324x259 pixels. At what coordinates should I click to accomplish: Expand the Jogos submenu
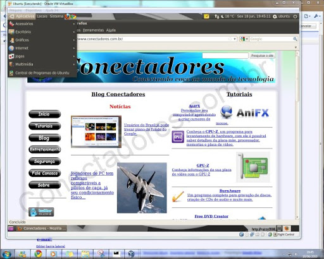tap(42, 56)
